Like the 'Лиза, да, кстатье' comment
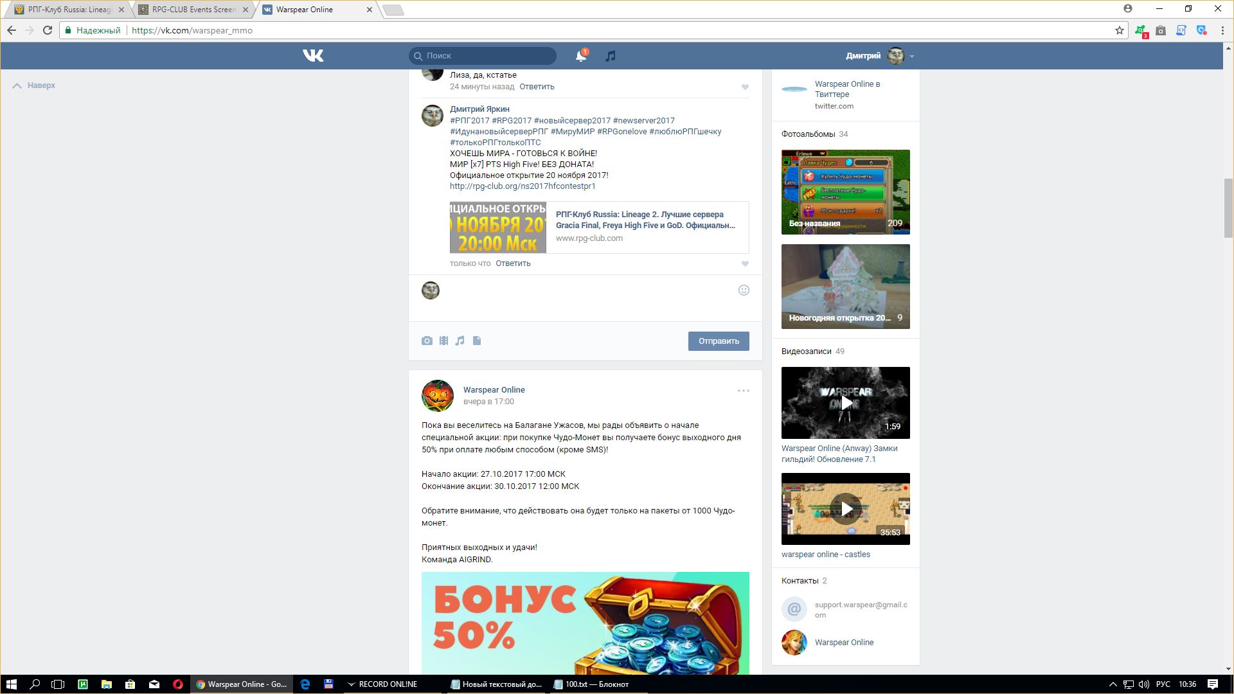This screenshot has width=1234, height=694. click(745, 87)
